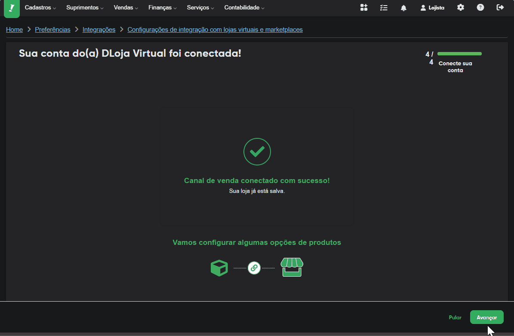
Task: Open the help question mark icon
Action: coord(480,8)
